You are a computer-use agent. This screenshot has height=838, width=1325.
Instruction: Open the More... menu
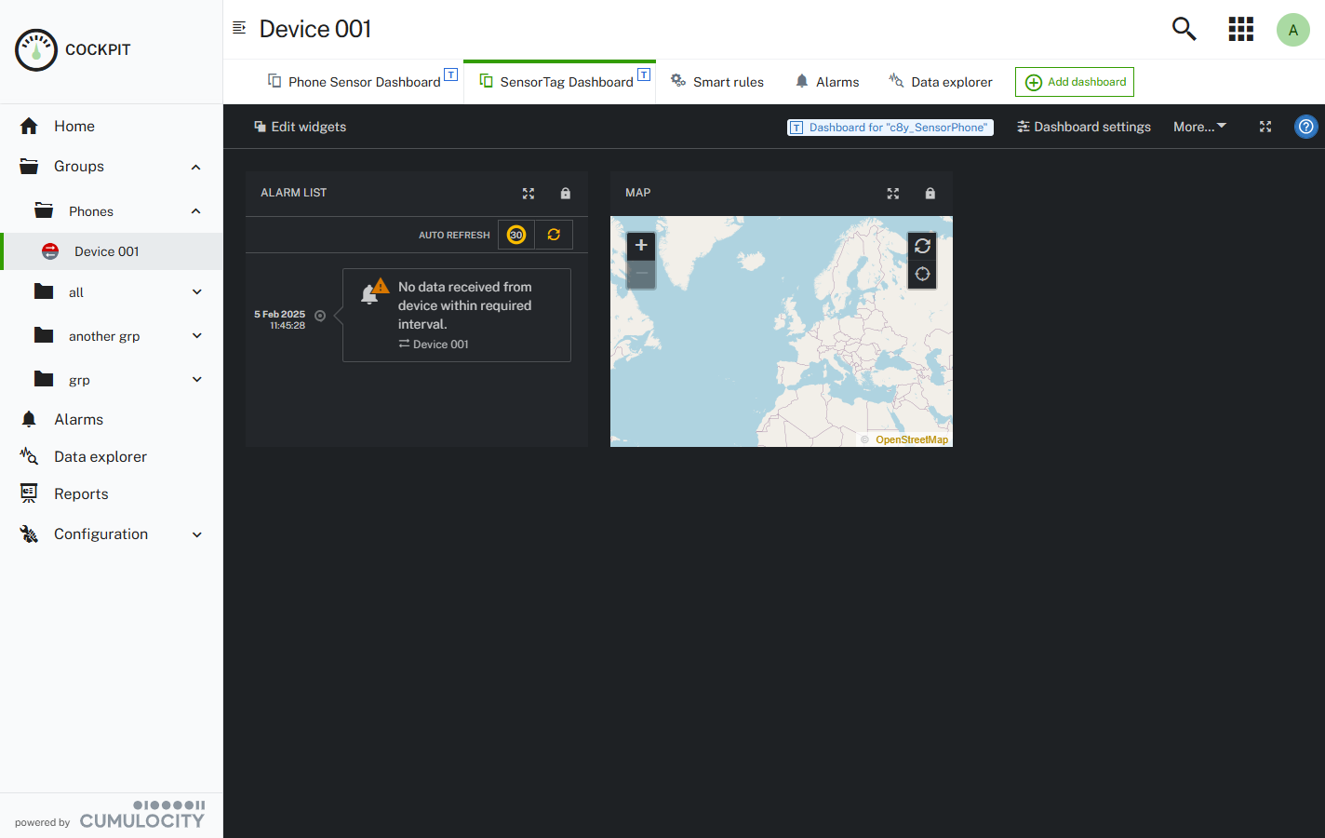(x=1199, y=126)
